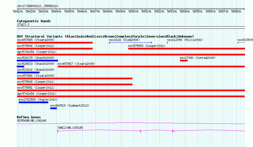
Task: Click the red bar under nsv575848
Action: (x=75, y=84)
